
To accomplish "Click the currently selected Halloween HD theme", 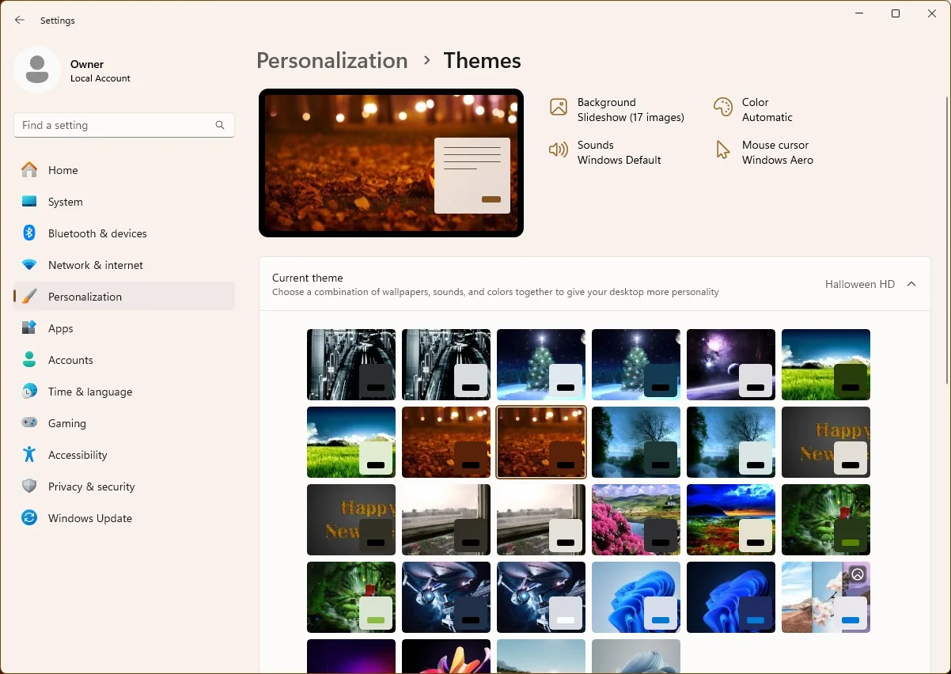I will tap(541, 442).
